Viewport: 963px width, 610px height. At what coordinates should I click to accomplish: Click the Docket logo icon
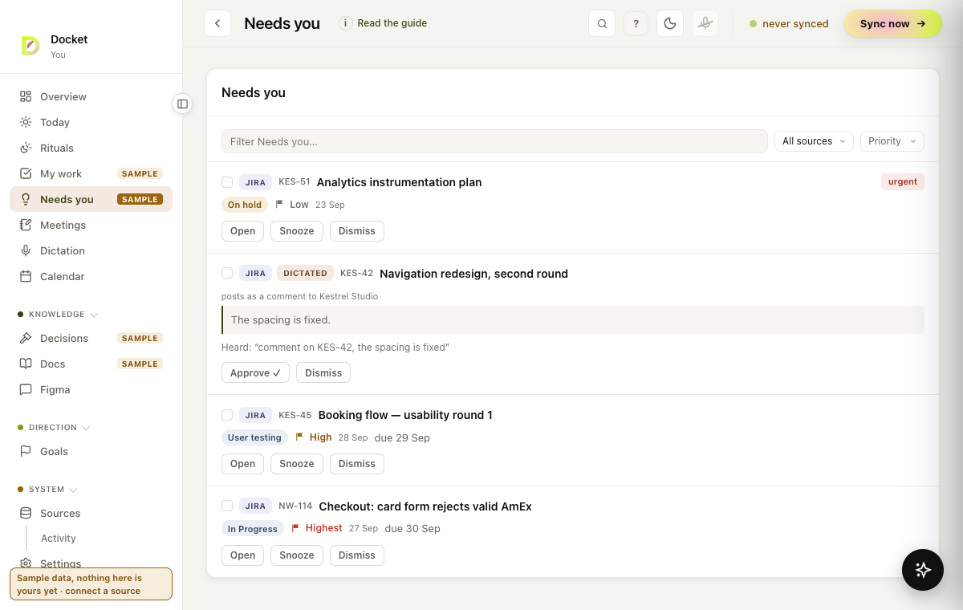point(30,46)
